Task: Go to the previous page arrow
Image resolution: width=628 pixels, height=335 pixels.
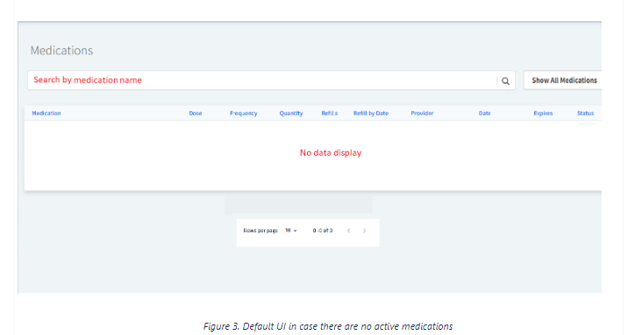Action: [x=348, y=231]
